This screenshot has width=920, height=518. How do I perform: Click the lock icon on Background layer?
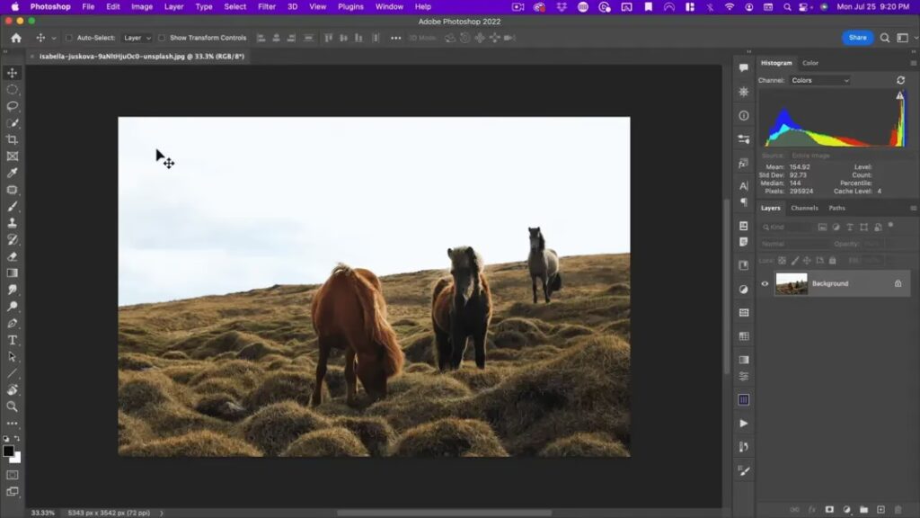click(x=898, y=283)
